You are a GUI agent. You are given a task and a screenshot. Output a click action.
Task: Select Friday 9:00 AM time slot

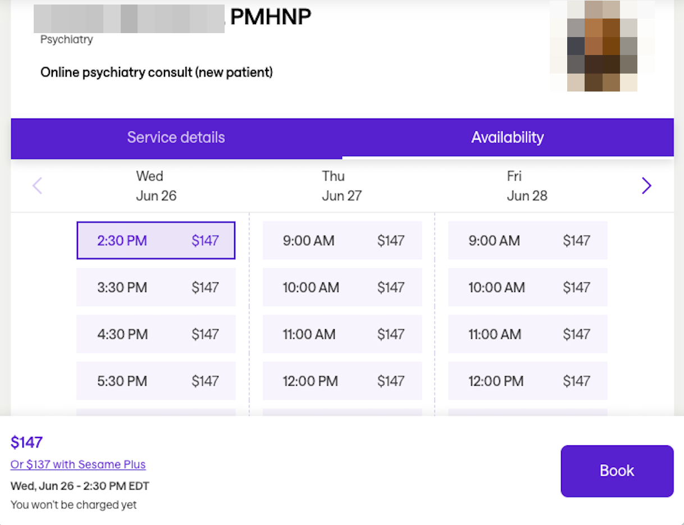point(527,241)
